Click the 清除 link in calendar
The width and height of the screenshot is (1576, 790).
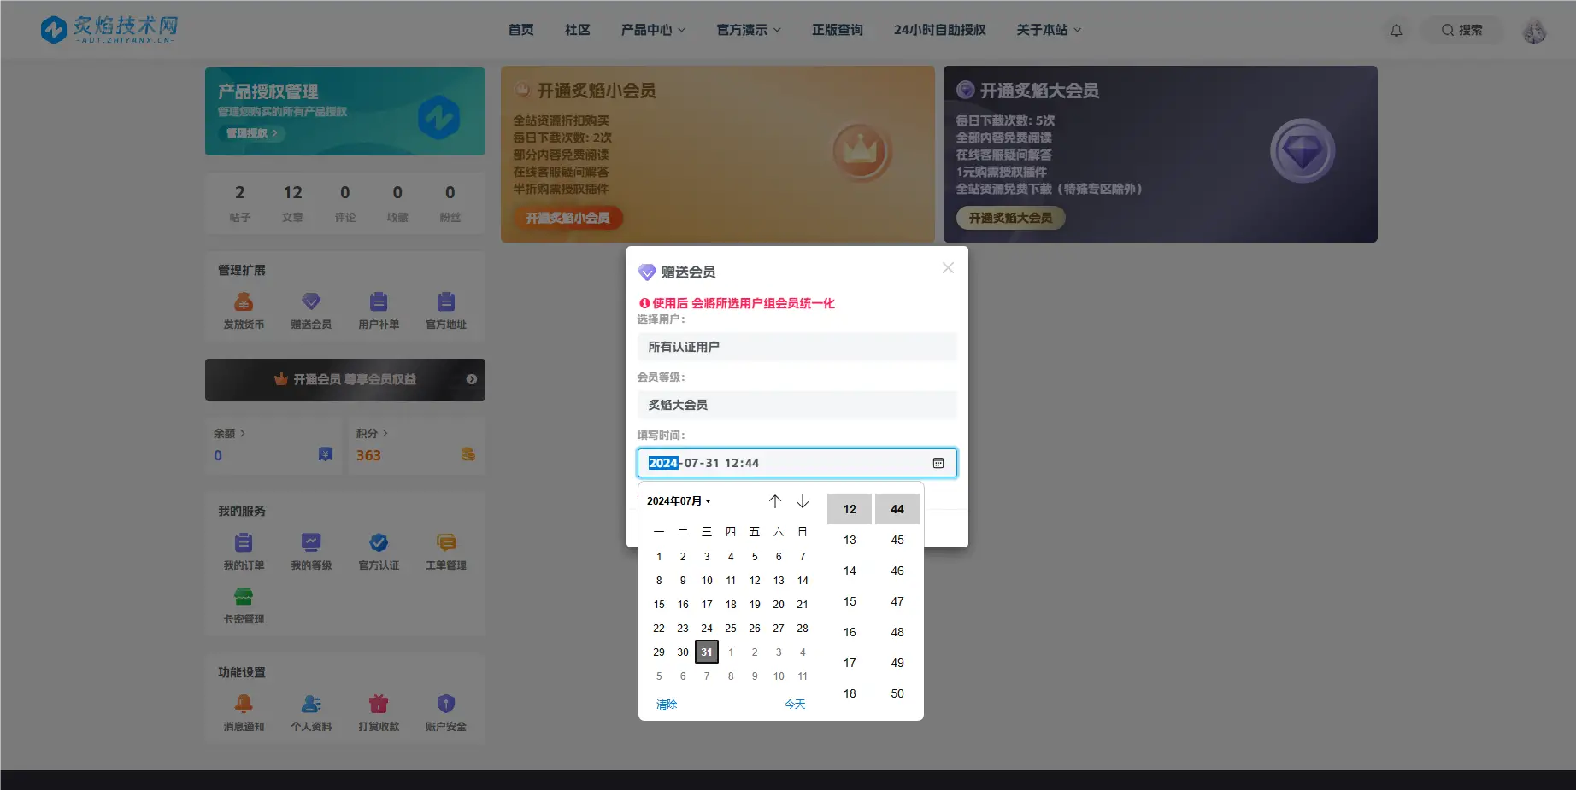tap(667, 705)
